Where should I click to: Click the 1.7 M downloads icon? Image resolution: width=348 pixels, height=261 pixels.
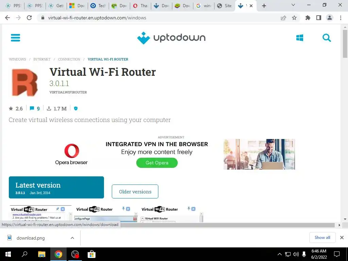click(x=49, y=108)
